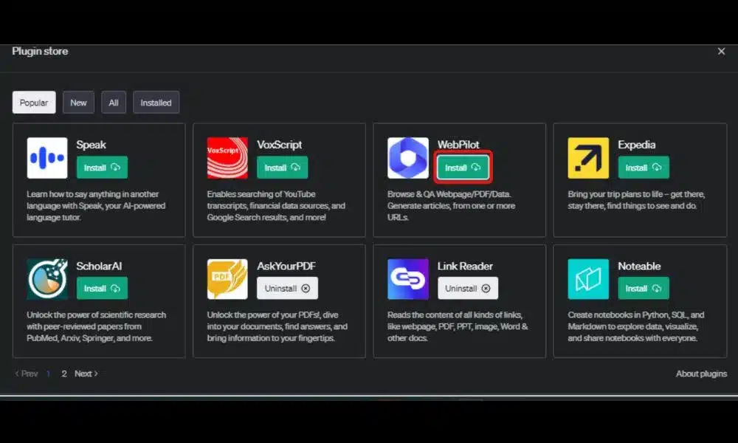Click the Link Reader plugin title
Viewport: 738px width, 443px height.
(x=465, y=266)
